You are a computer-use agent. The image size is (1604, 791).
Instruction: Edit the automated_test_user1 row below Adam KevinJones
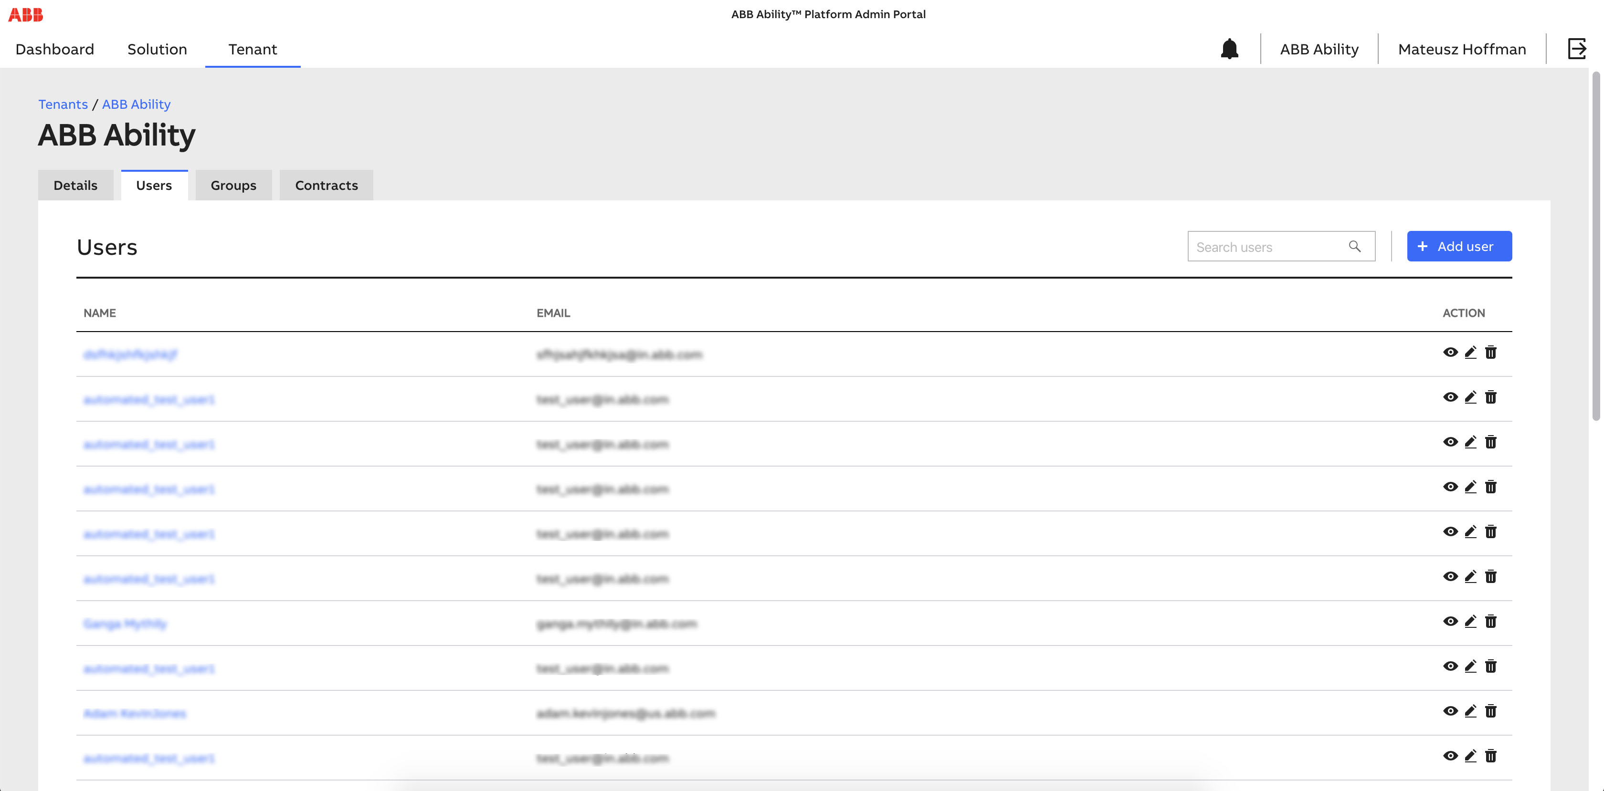[x=1470, y=756]
